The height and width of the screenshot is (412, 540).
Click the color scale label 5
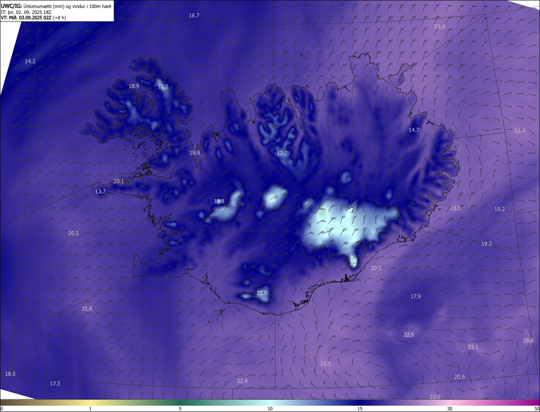tap(180, 409)
